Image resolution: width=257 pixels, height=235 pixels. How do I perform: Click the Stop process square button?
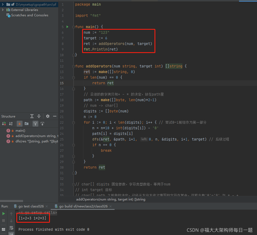tap(3, 221)
